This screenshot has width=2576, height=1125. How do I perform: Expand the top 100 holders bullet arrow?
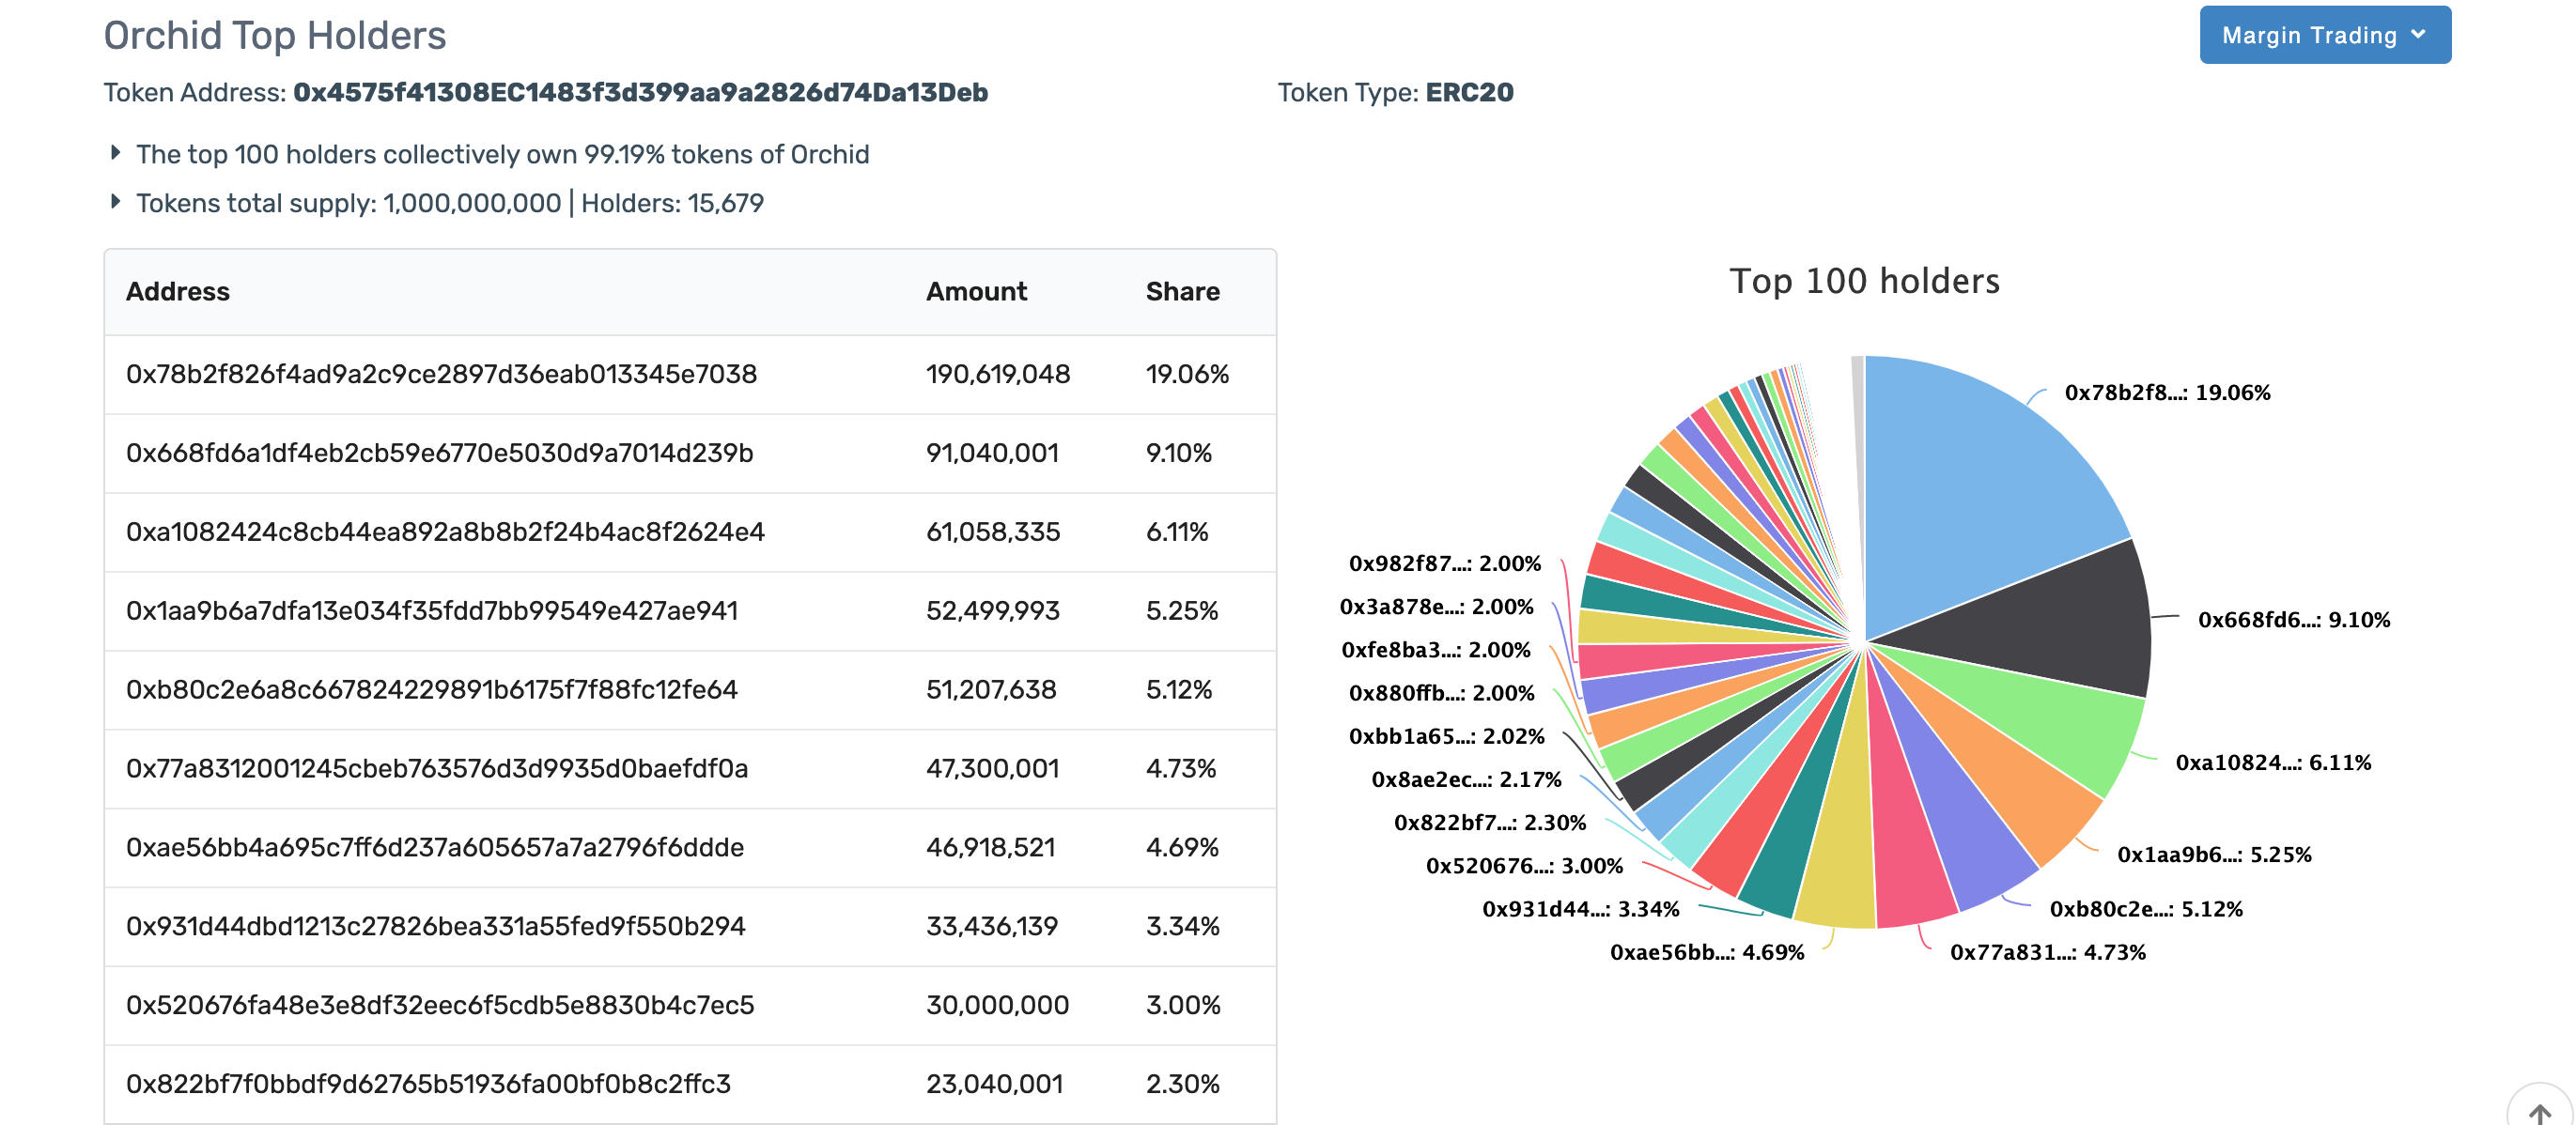116,153
